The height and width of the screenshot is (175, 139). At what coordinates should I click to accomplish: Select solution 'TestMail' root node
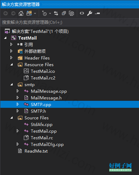click(x=40, y=31)
